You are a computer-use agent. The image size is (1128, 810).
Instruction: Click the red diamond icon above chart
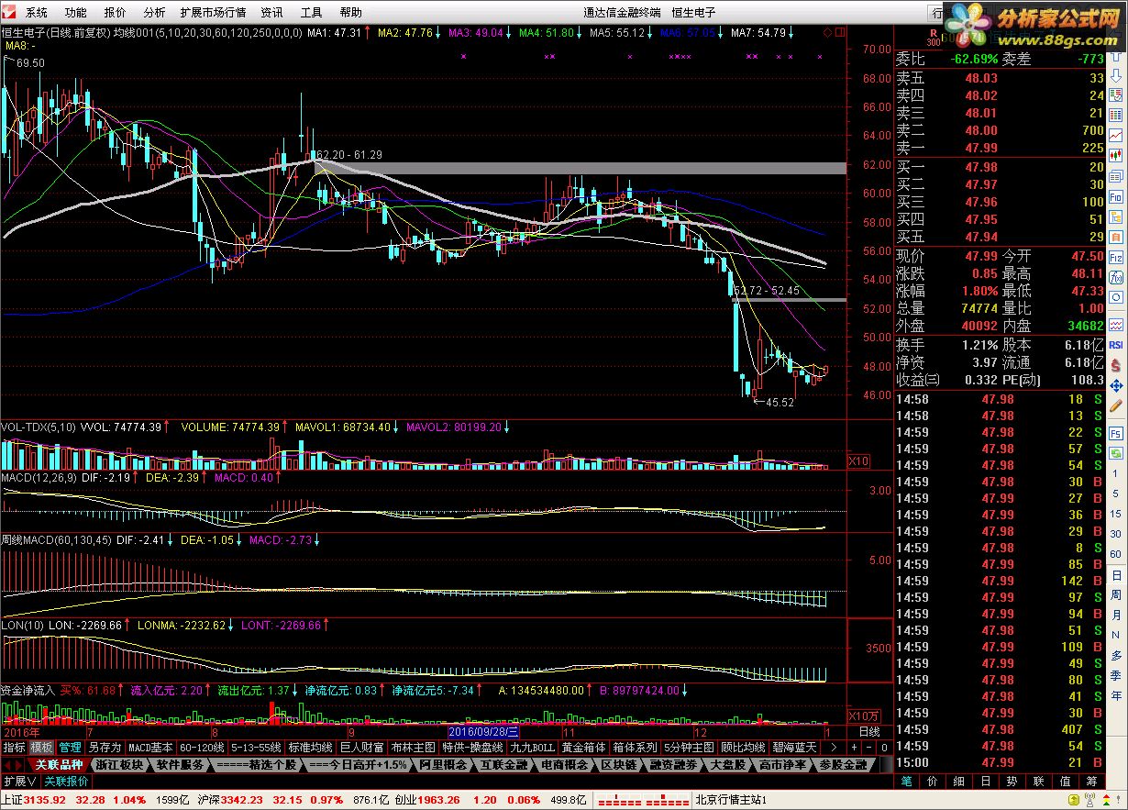coord(827,32)
